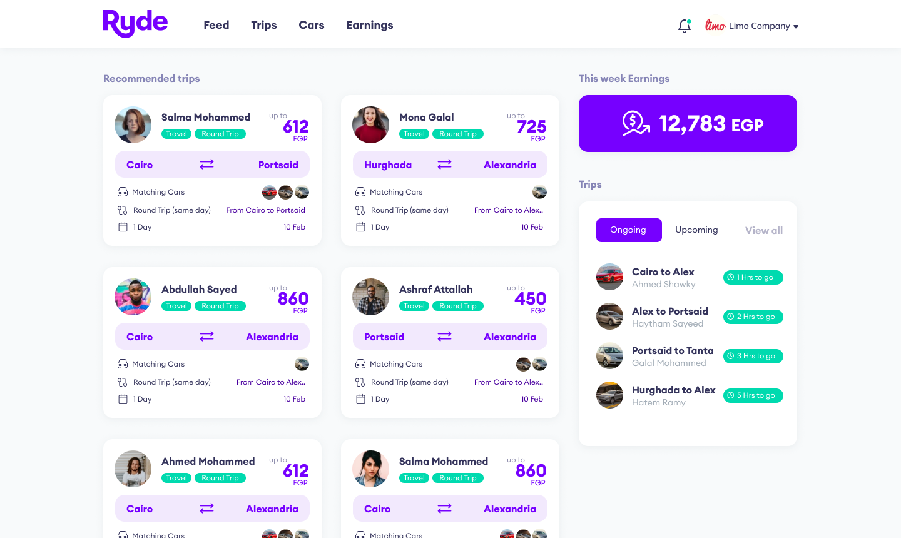Open the Earnings page from the navigation

[x=369, y=25]
